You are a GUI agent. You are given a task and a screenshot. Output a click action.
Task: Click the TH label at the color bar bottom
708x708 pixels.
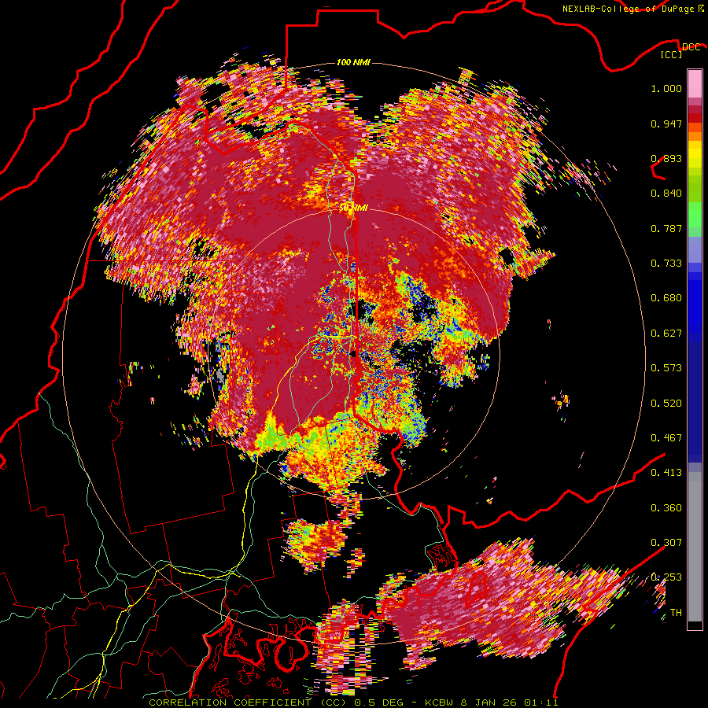[676, 613]
